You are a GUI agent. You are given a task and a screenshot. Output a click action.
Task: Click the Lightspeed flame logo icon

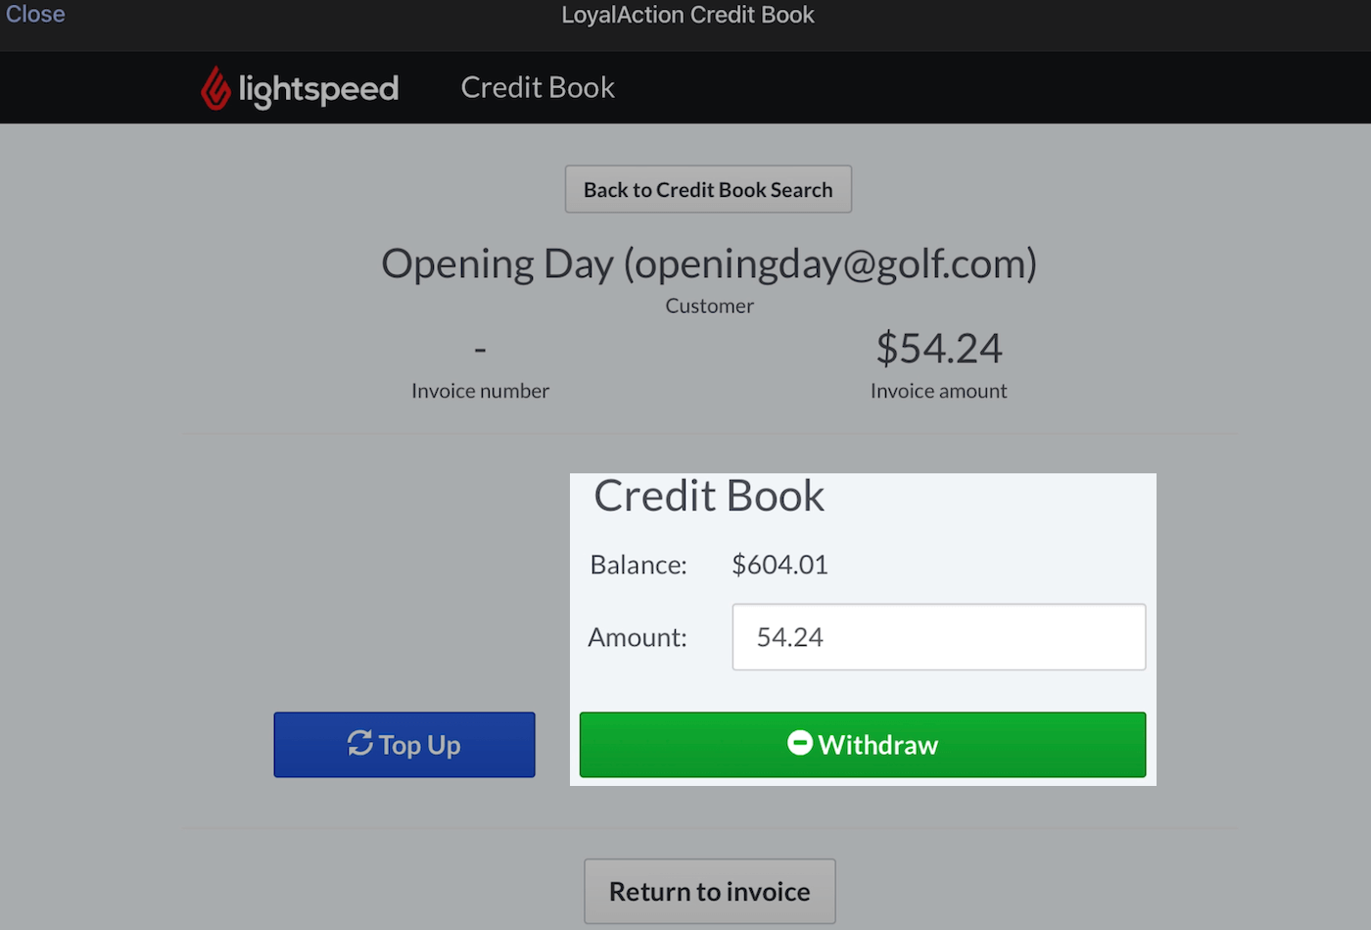pyautogui.click(x=215, y=88)
